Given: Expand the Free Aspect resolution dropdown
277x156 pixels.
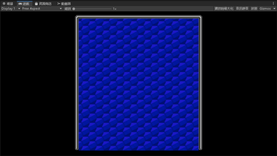Looking at the screenshot, I should pyautogui.click(x=42, y=9).
